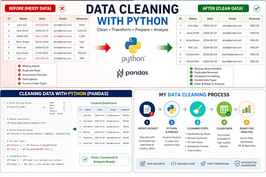Click the target icon beside 100% Accurate

coord(142,164)
